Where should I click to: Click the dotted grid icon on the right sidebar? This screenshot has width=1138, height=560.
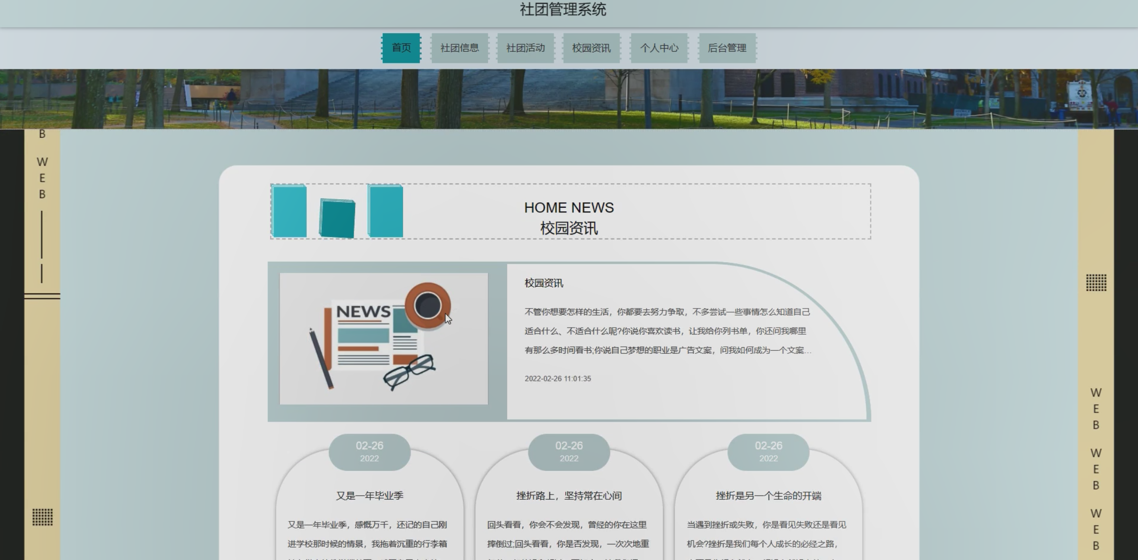pyautogui.click(x=1096, y=283)
